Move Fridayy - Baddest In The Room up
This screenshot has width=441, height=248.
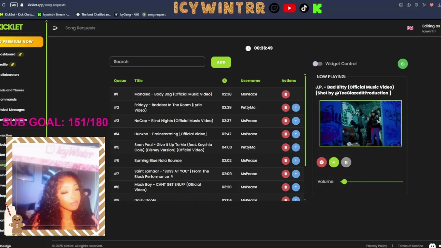click(x=296, y=107)
